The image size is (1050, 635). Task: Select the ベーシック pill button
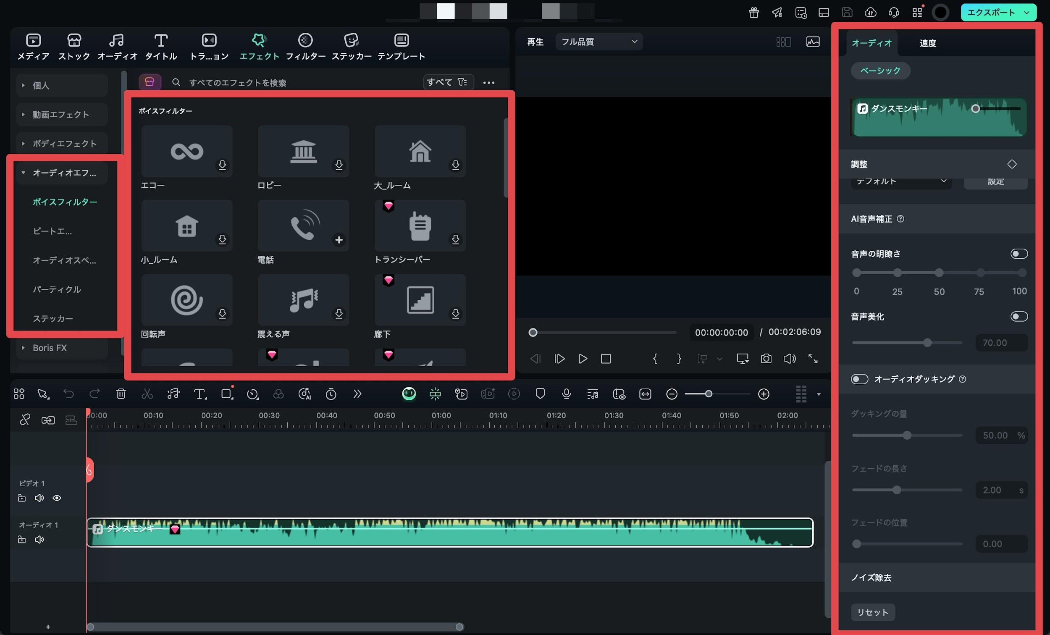pyautogui.click(x=880, y=70)
